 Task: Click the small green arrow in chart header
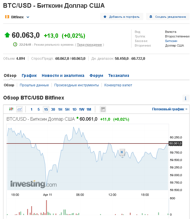coord(77,118)
